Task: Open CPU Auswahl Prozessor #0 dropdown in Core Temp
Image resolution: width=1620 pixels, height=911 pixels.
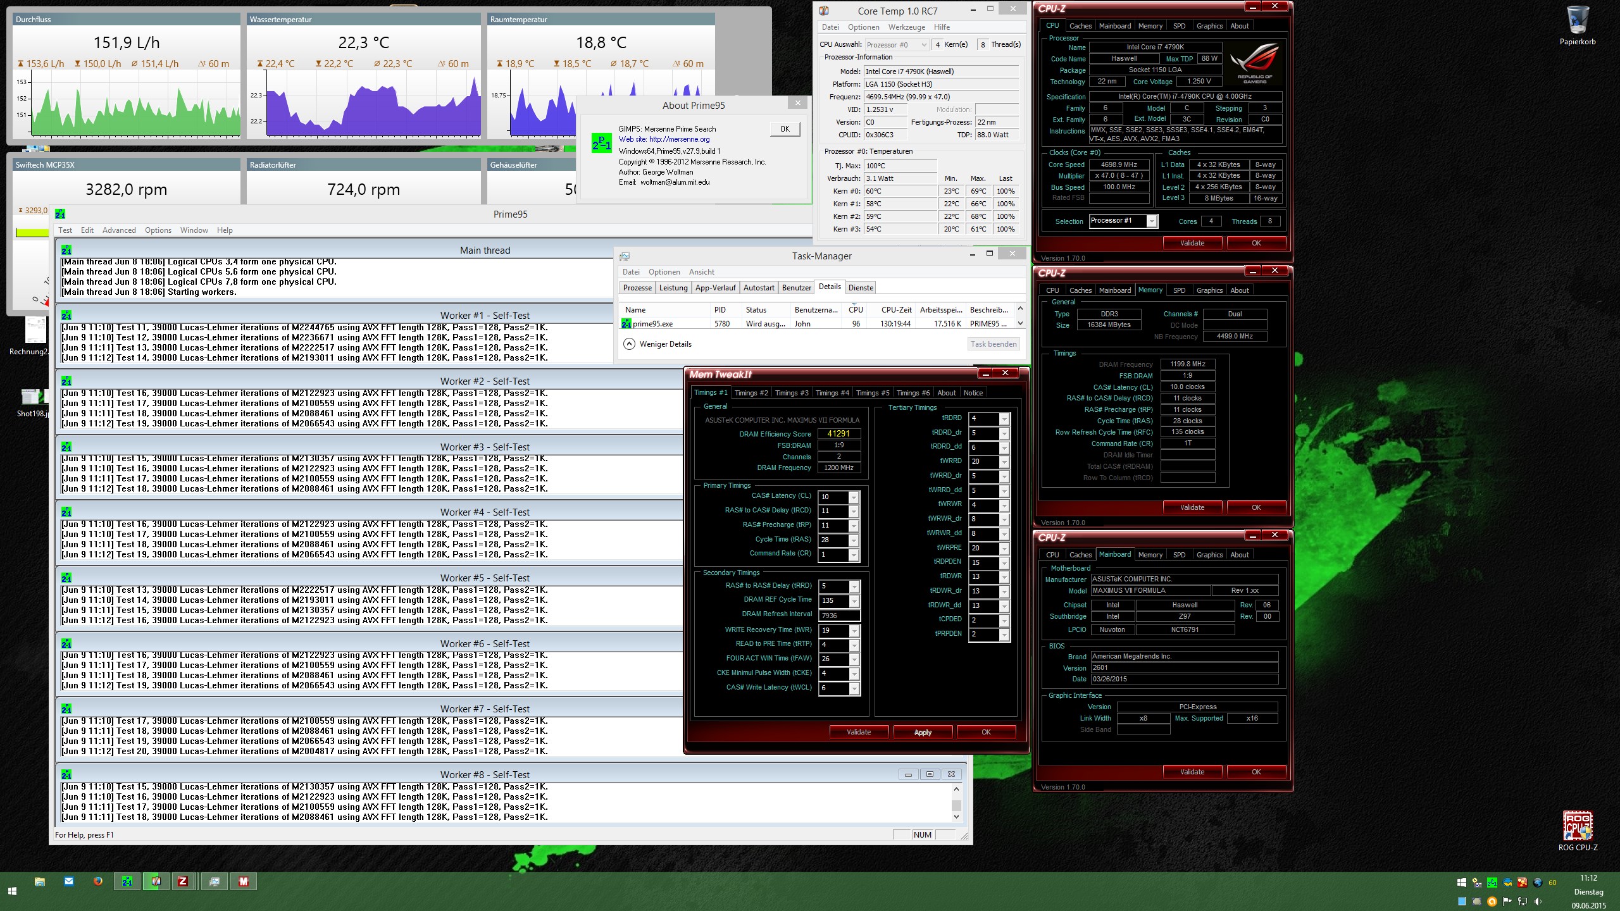Action: (x=896, y=45)
